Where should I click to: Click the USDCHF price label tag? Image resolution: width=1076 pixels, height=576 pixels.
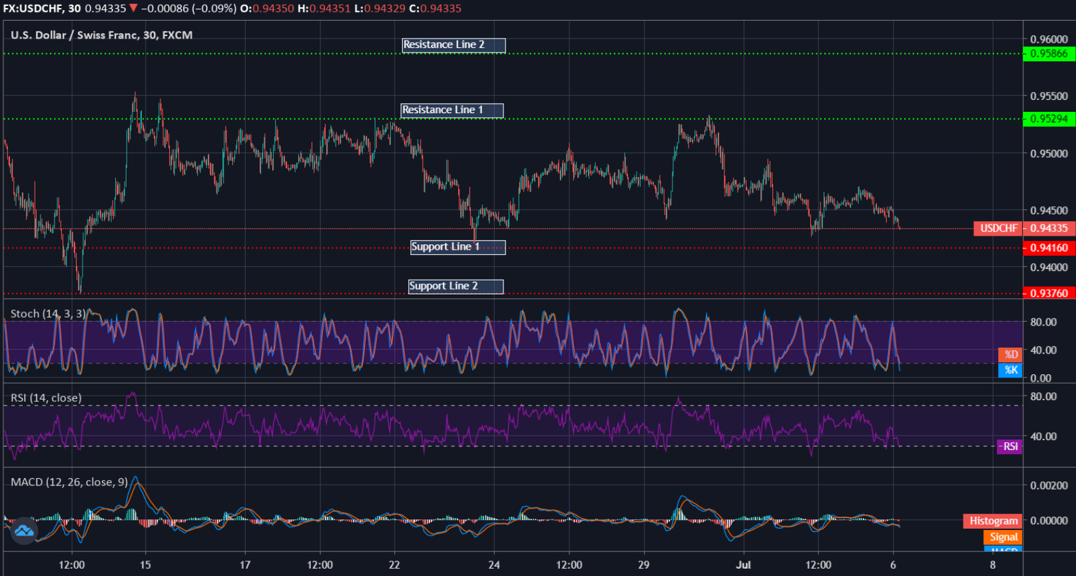click(x=998, y=228)
